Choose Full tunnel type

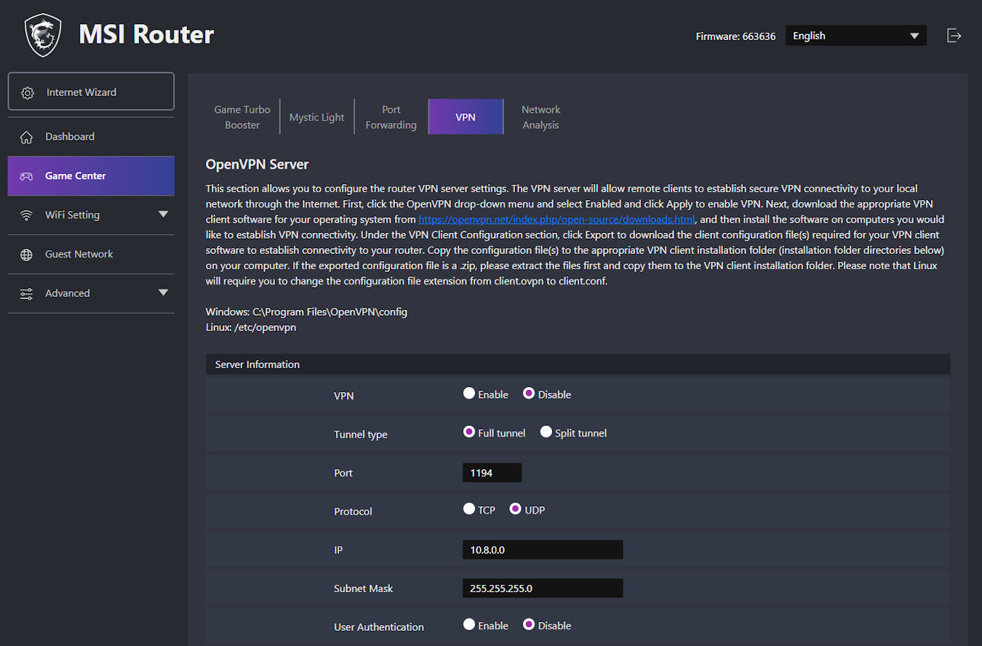469,432
